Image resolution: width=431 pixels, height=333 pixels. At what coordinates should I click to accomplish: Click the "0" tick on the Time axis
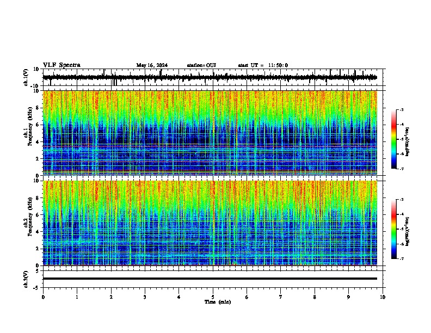[43, 297]
